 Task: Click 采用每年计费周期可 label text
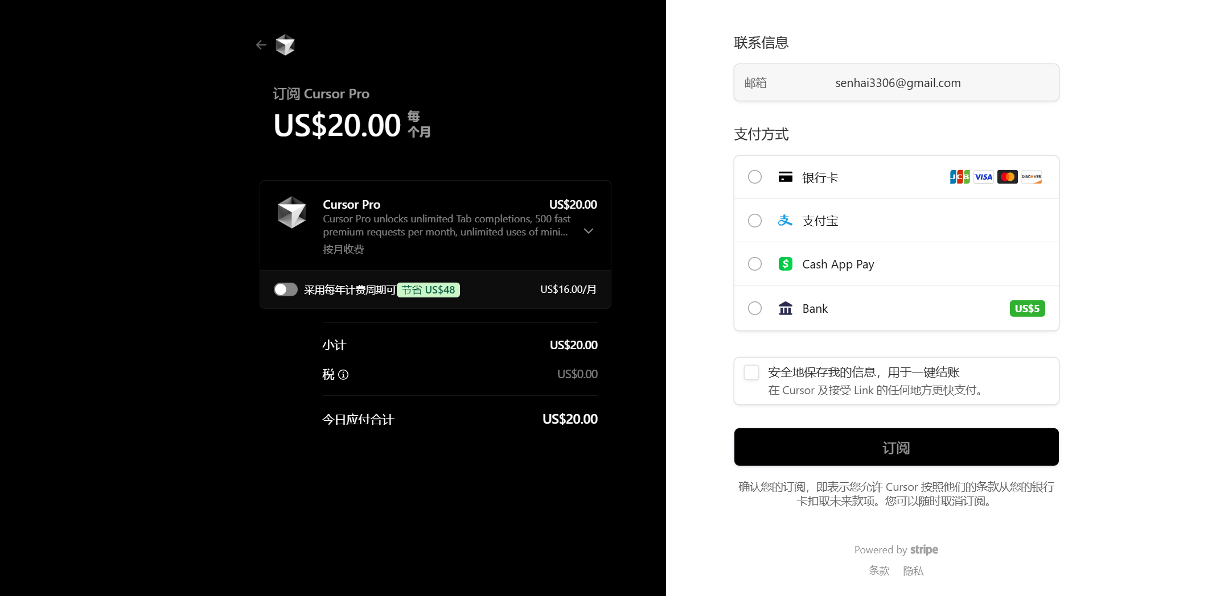tap(350, 290)
